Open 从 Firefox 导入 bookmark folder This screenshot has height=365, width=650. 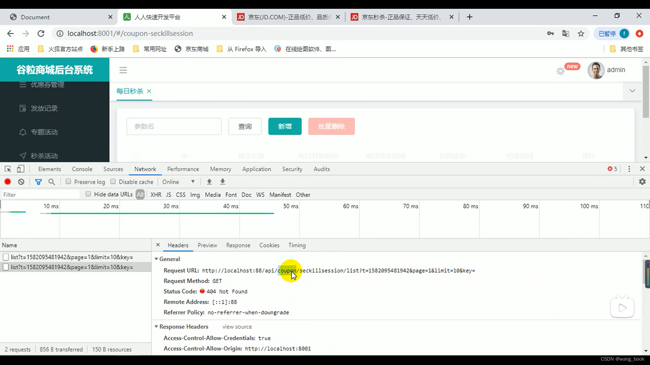coord(241,49)
